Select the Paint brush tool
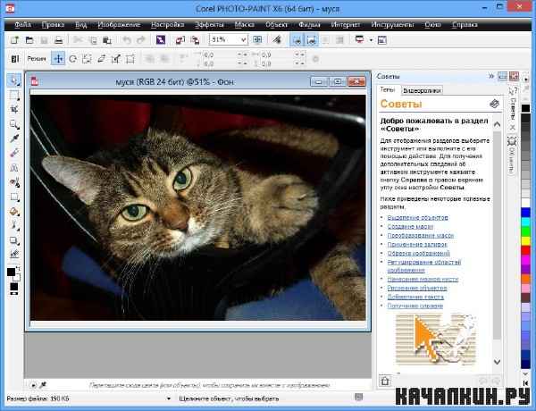The width and height of the screenshot is (536, 411). coord(14,226)
